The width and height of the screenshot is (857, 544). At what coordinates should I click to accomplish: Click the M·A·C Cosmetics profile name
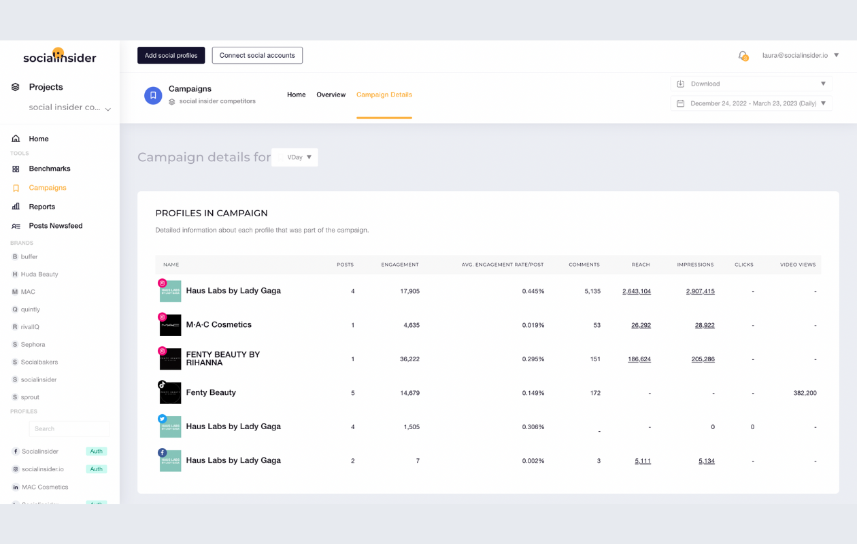tap(219, 324)
